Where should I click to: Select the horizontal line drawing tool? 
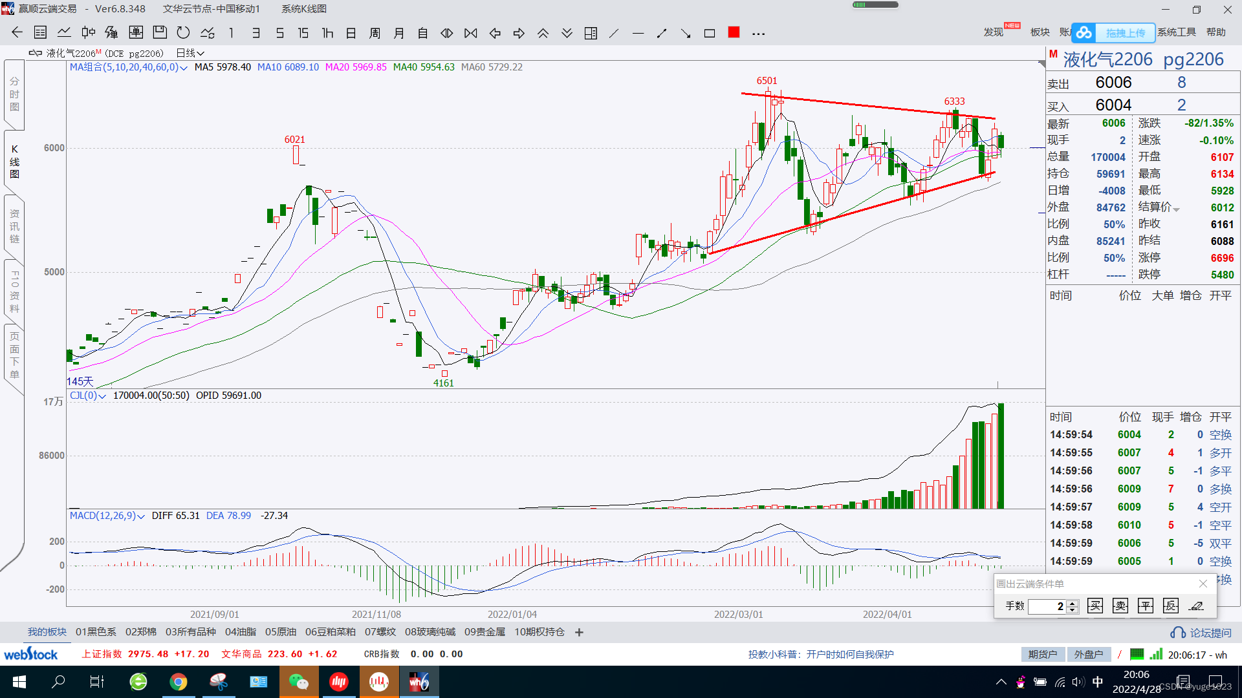coord(638,32)
